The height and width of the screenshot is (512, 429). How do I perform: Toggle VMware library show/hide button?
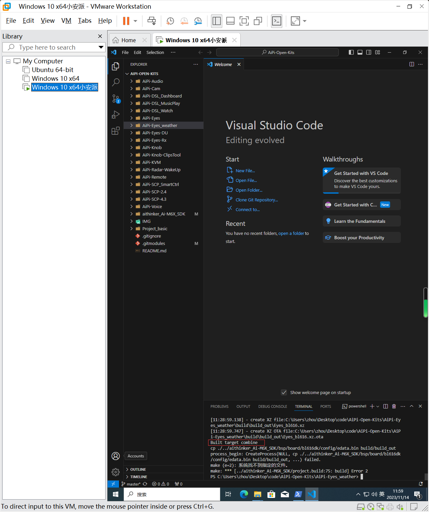[217, 21]
